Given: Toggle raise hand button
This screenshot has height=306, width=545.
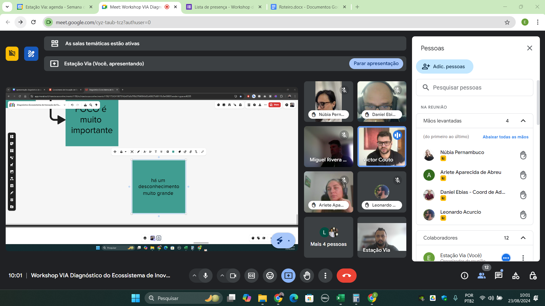Looking at the screenshot, I should 307,276.
